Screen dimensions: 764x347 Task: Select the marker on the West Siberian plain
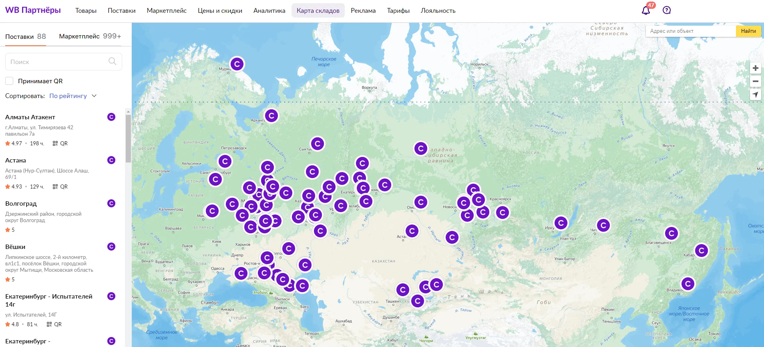point(421,149)
